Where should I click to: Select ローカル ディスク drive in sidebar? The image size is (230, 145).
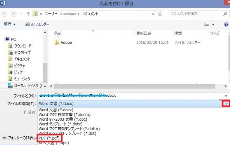(25, 86)
